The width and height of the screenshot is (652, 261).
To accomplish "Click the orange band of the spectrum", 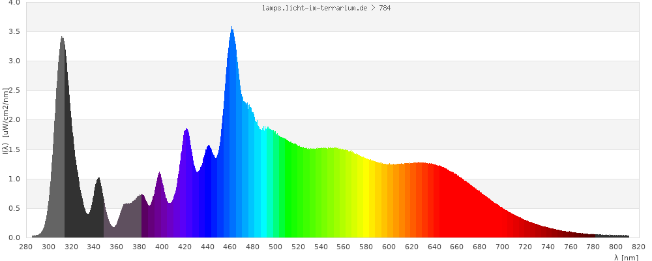I will click(x=398, y=202).
